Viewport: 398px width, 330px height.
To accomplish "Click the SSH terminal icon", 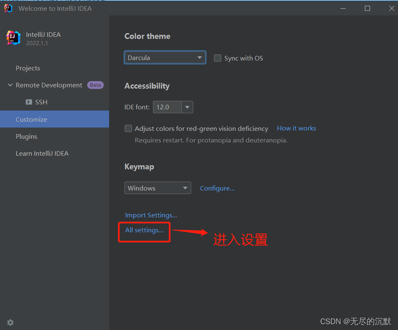I will (x=29, y=102).
